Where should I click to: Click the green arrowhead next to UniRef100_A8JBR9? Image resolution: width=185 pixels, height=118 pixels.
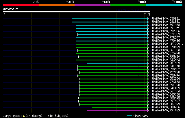click(148, 104)
